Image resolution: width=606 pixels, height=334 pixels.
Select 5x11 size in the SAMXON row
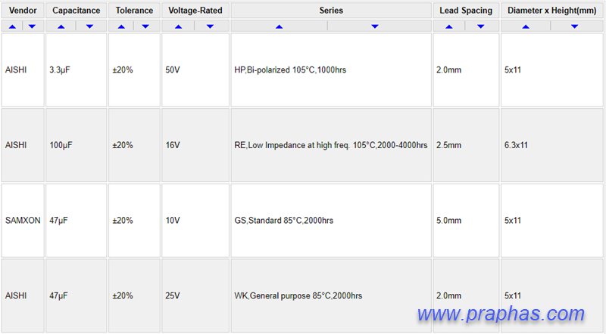click(x=552, y=220)
